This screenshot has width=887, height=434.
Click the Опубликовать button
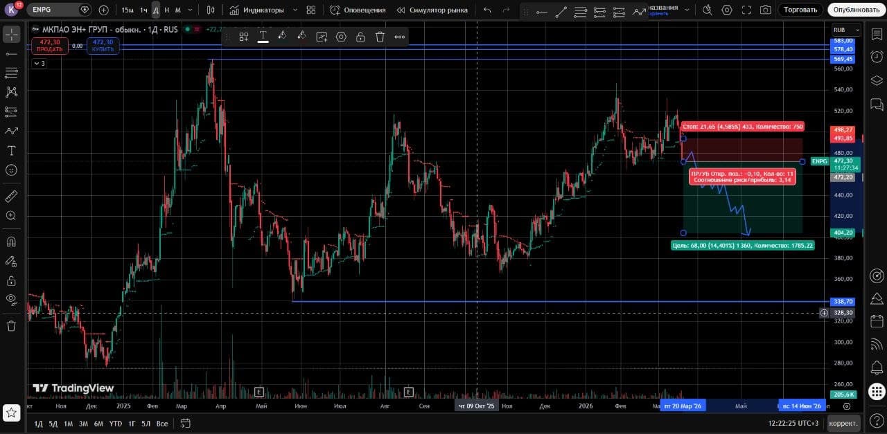pyautogui.click(x=856, y=10)
